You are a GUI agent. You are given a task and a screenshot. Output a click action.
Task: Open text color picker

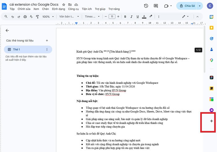coord(144,16)
